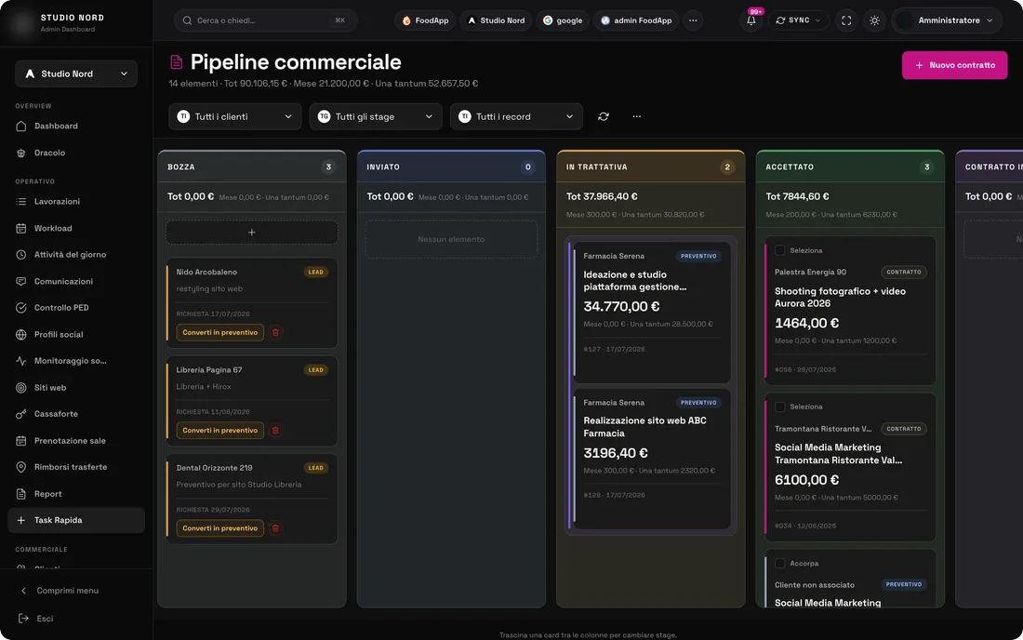Viewport: 1023px width, 640px height.
Task: Expand the Tutti gli stage filter
Action: pyautogui.click(x=376, y=116)
